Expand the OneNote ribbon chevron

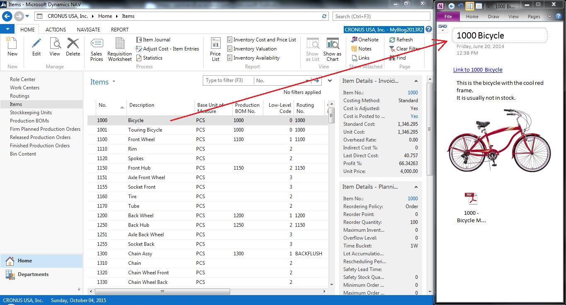click(549, 17)
